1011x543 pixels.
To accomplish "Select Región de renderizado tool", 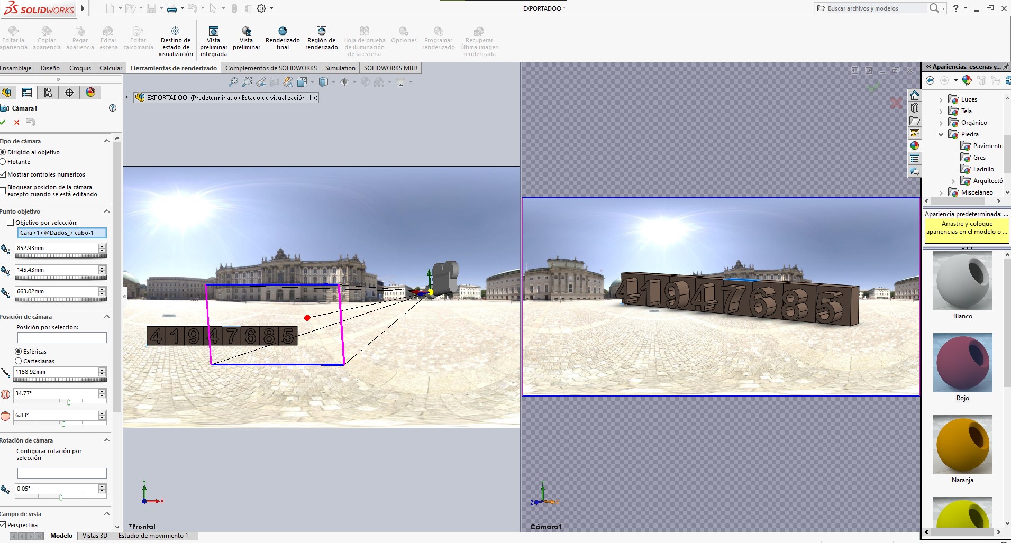I will point(322,38).
